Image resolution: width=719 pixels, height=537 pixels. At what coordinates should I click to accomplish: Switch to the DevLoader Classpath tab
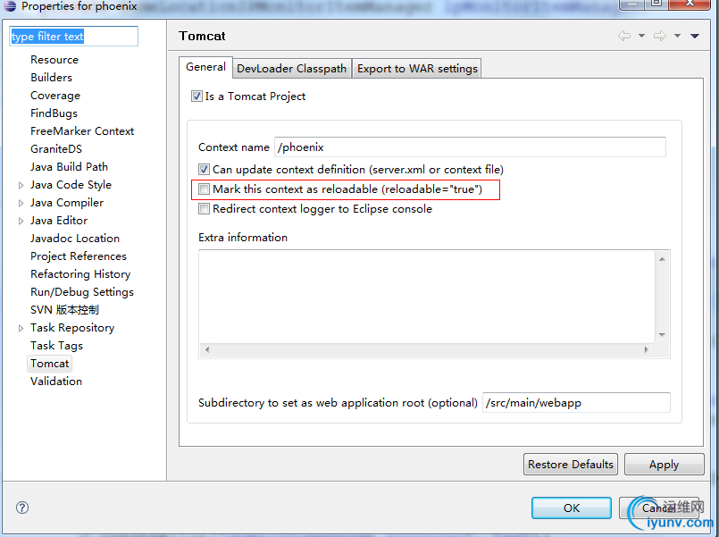(292, 68)
